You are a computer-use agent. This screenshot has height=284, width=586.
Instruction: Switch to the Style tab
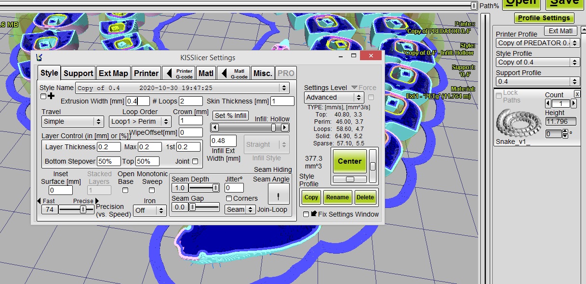tap(49, 73)
